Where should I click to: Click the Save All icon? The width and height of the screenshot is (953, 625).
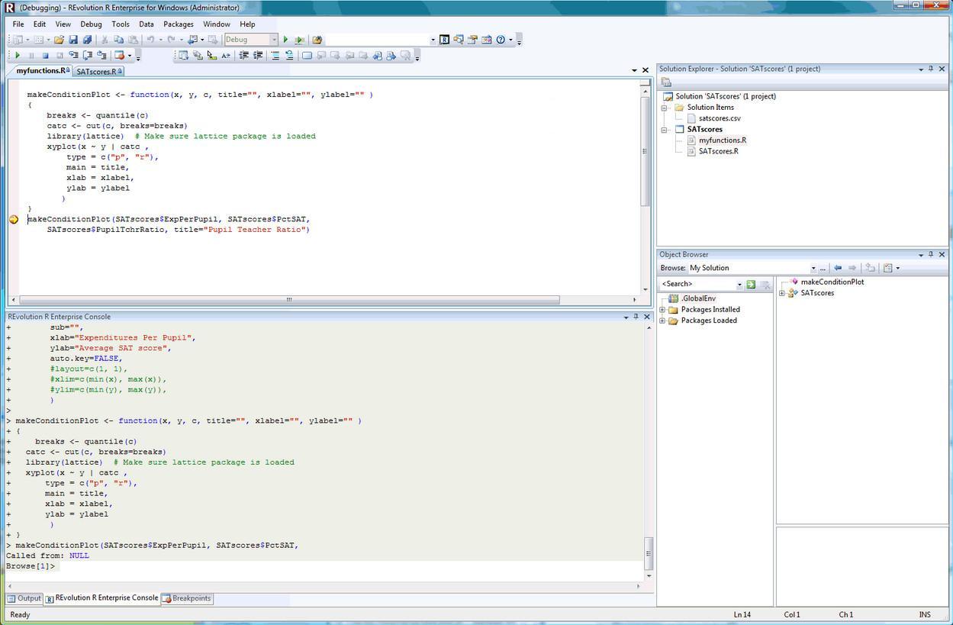(87, 39)
